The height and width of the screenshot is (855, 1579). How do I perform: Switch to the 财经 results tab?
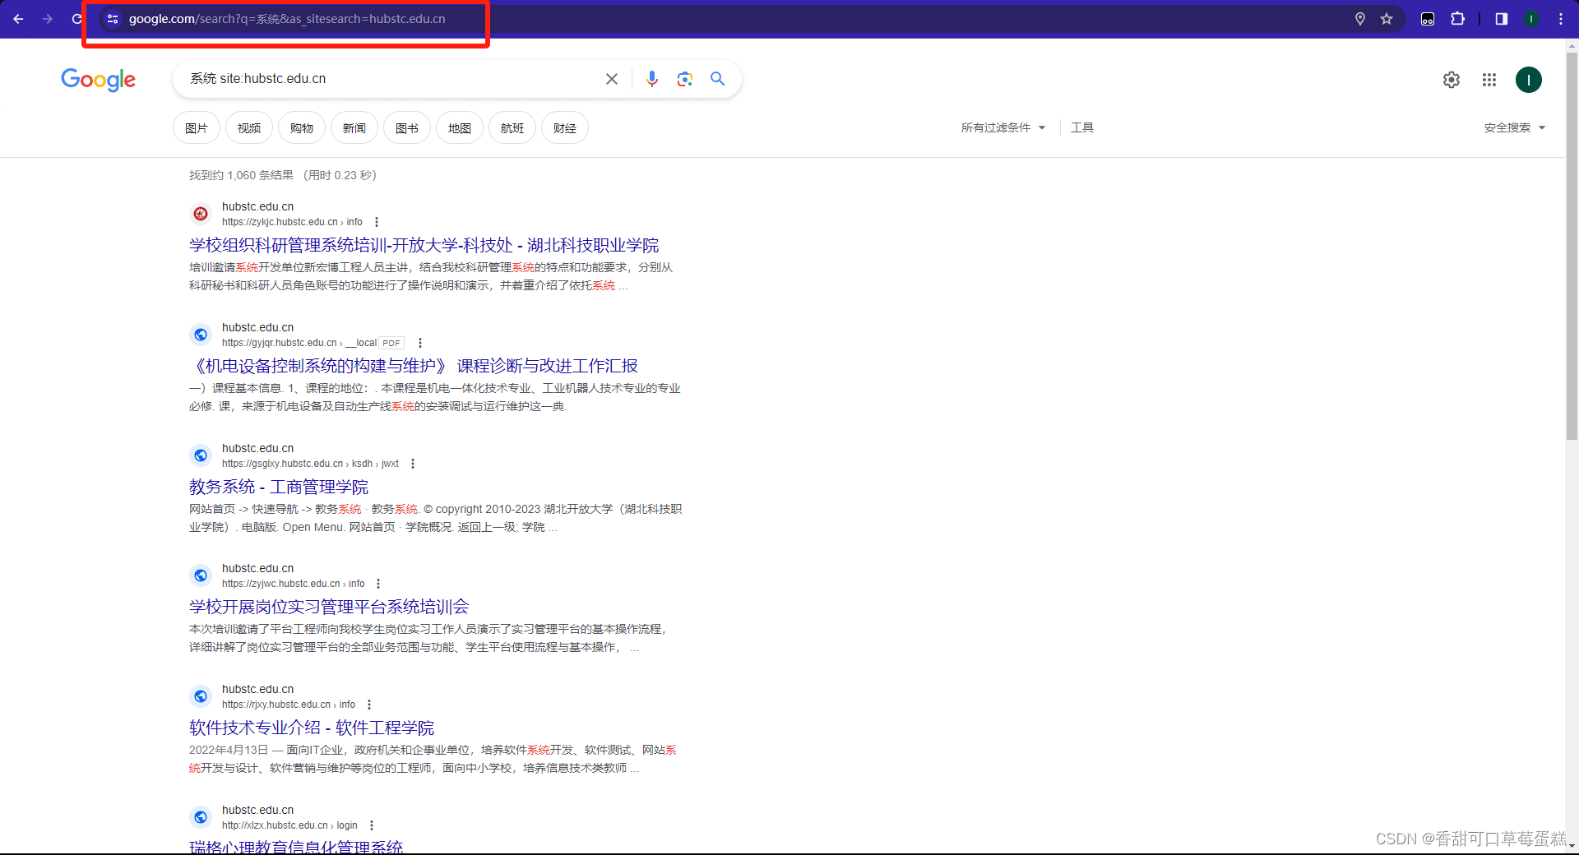pyautogui.click(x=565, y=127)
